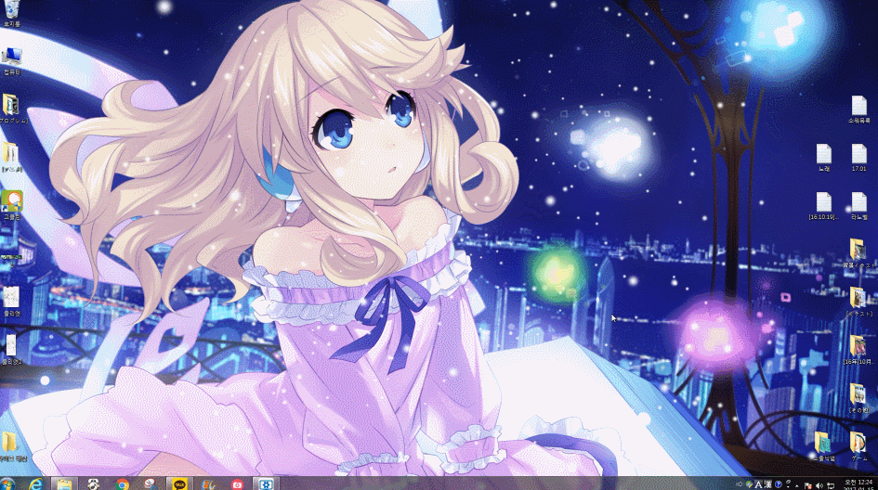Select the 17.01 text file
This screenshot has height=490, width=878.
[858, 154]
